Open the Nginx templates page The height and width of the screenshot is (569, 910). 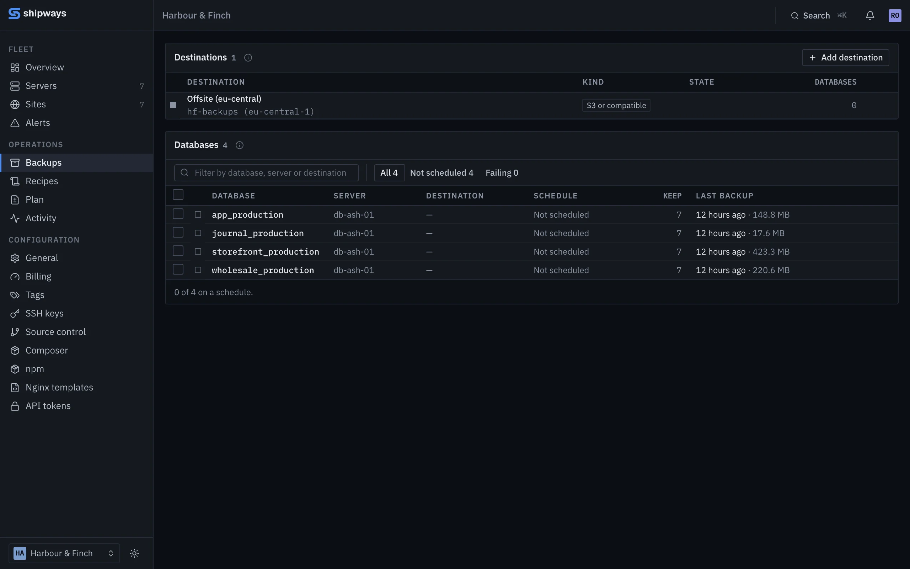click(76, 387)
